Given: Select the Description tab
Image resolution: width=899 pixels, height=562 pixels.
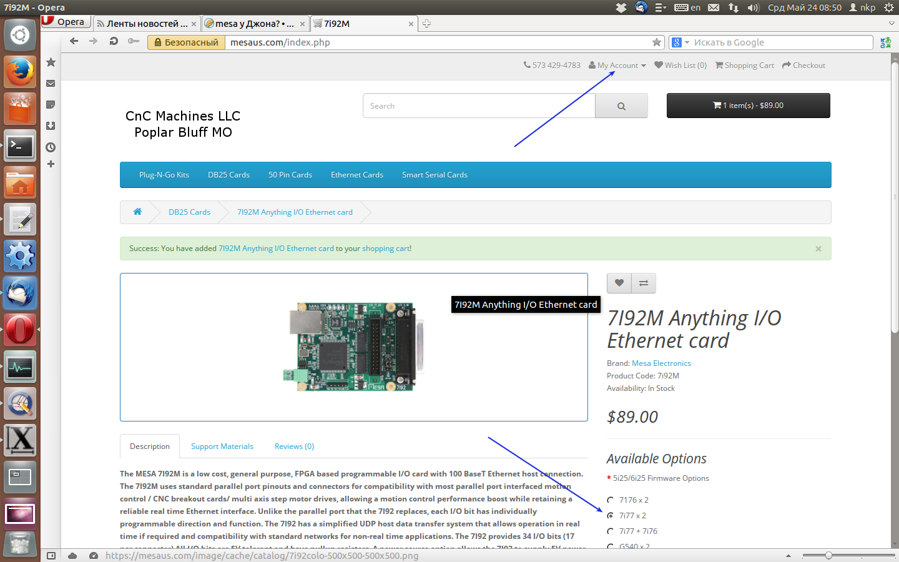Looking at the screenshot, I should point(150,446).
